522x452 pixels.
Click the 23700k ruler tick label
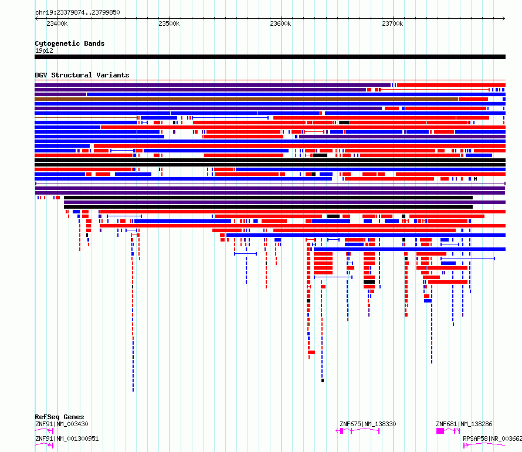point(392,24)
